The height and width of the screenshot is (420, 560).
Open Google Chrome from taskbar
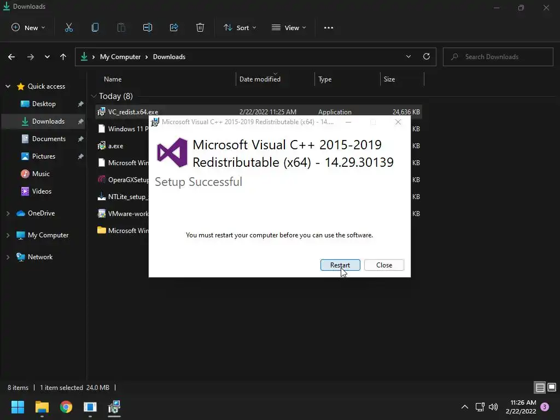(66, 407)
